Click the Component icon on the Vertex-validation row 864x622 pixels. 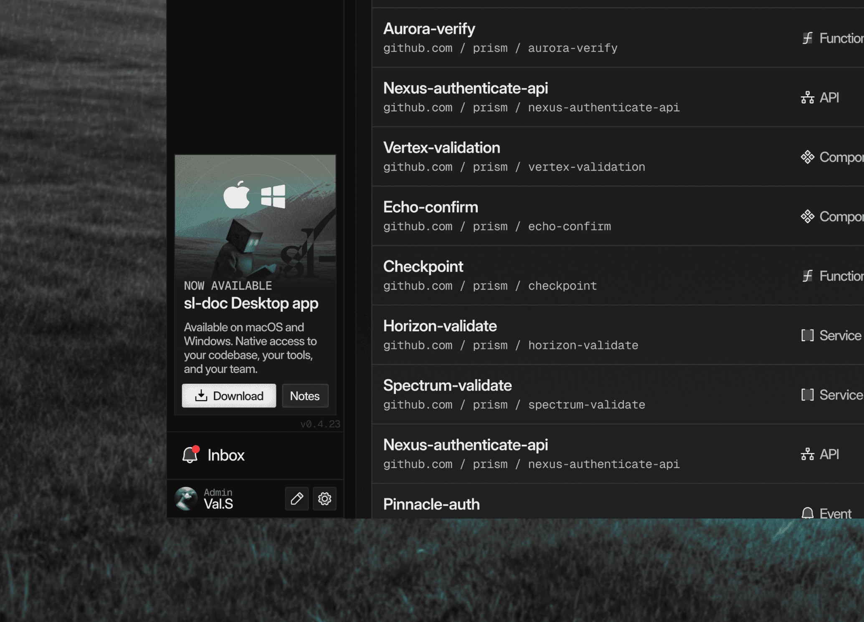click(807, 157)
